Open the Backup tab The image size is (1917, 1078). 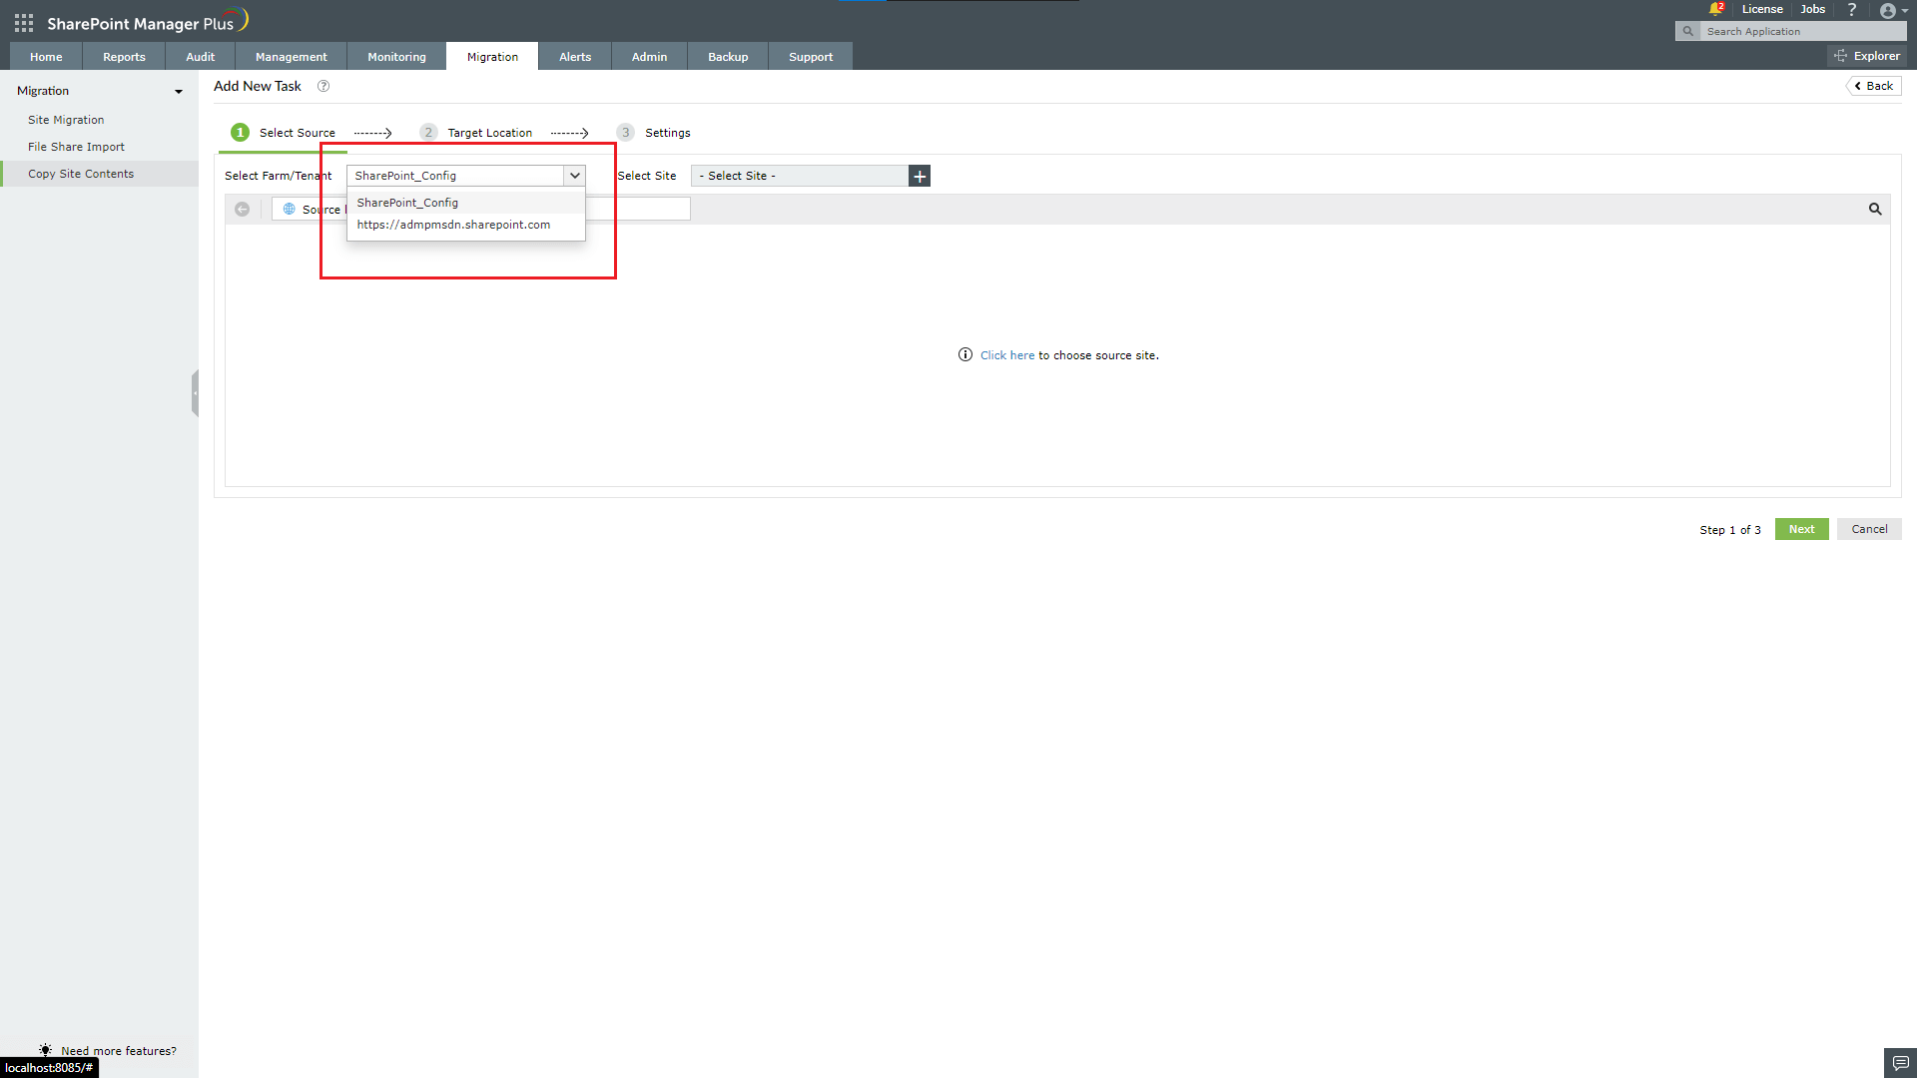coord(727,56)
